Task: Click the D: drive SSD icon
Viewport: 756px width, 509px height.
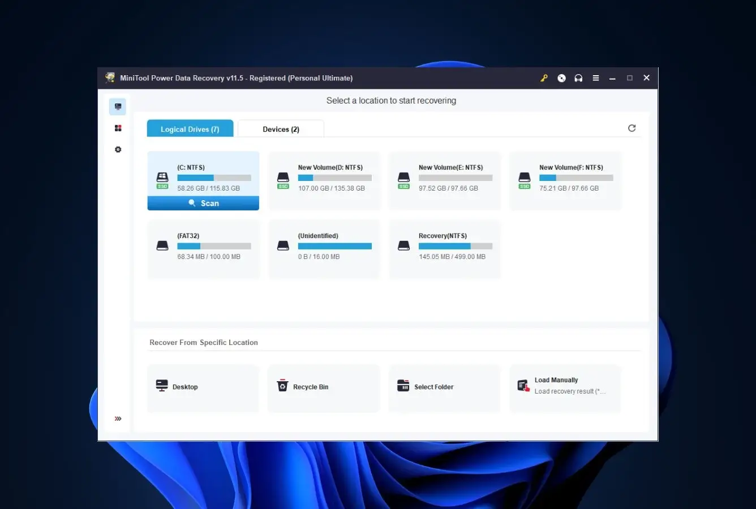Action: 283,180
